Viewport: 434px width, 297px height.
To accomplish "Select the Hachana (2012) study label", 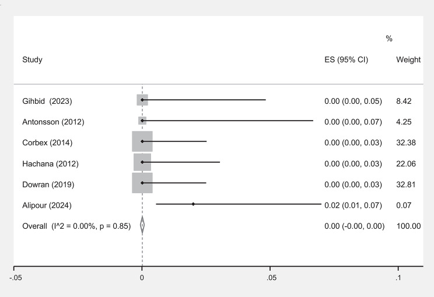I will click(x=50, y=163).
